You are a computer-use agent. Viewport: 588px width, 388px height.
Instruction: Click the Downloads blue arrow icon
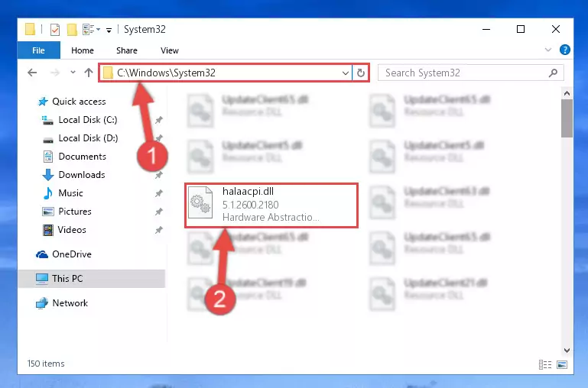coord(48,175)
